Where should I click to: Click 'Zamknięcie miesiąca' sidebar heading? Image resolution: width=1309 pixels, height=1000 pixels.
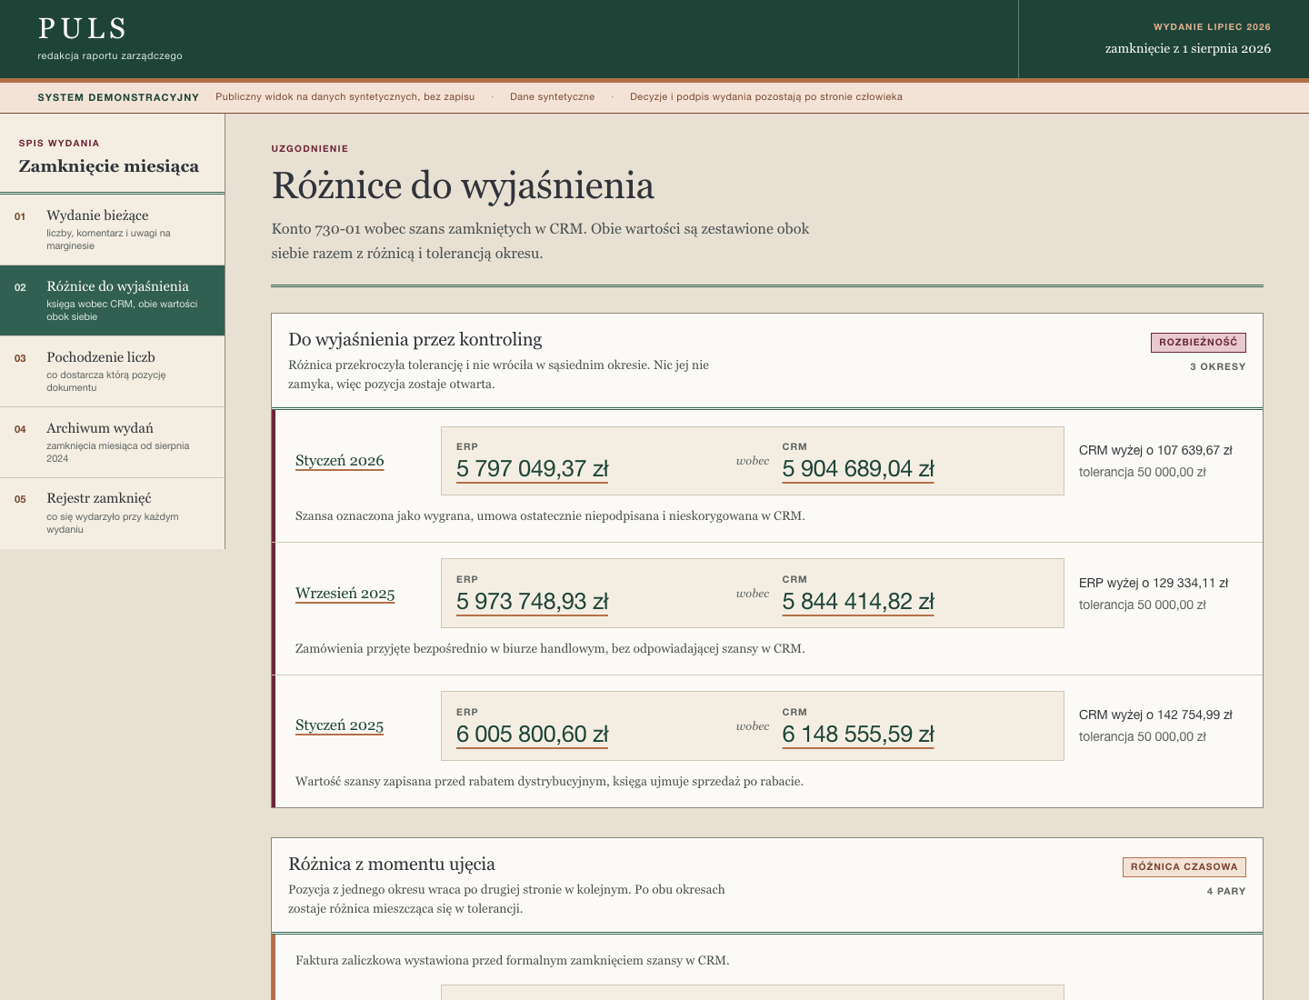109,166
